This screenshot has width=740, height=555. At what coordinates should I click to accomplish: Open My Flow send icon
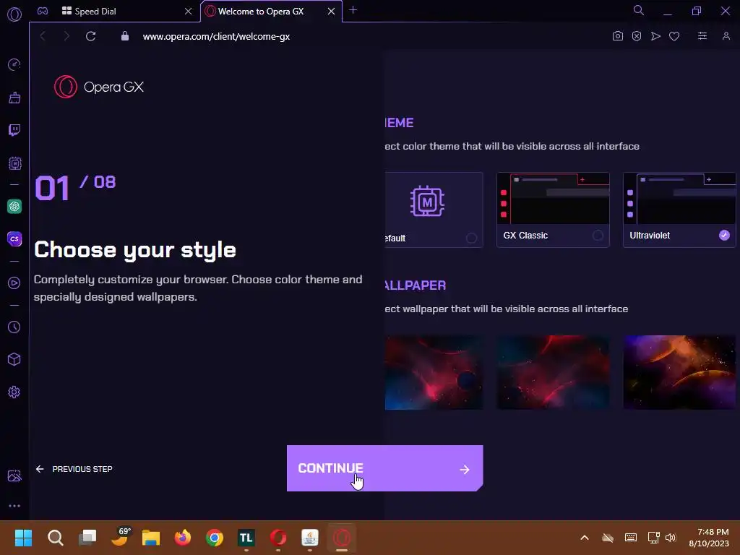point(655,36)
